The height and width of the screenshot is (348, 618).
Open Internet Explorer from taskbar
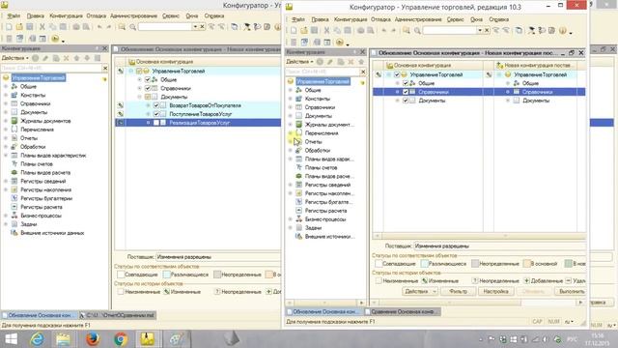click(x=37, y=339)
